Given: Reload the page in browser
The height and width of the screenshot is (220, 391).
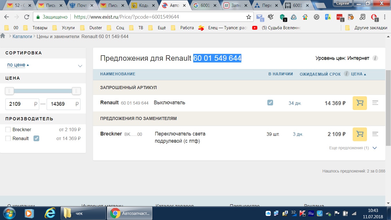Looking at the screenshot, I should click(x=27, y=17).
